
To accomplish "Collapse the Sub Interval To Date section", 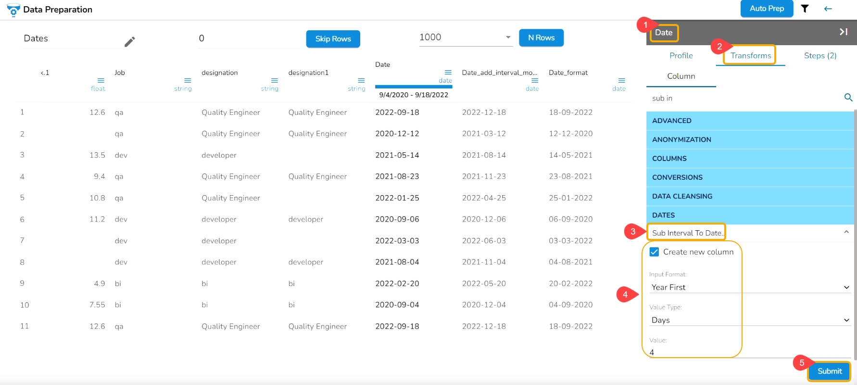I will click(x=846, y=232).
